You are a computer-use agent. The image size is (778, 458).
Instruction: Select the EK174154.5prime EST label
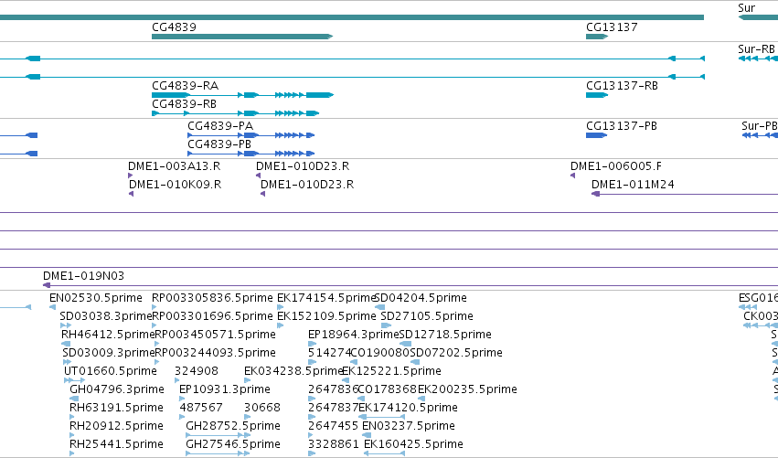(326, 298)
